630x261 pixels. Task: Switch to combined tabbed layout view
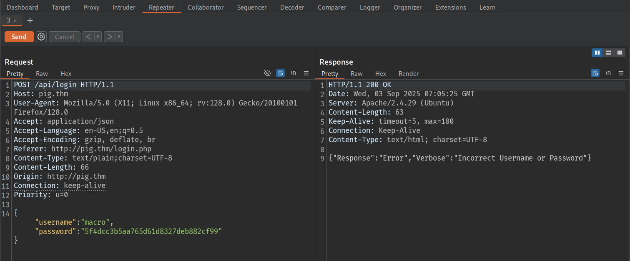tap(620, 53)
